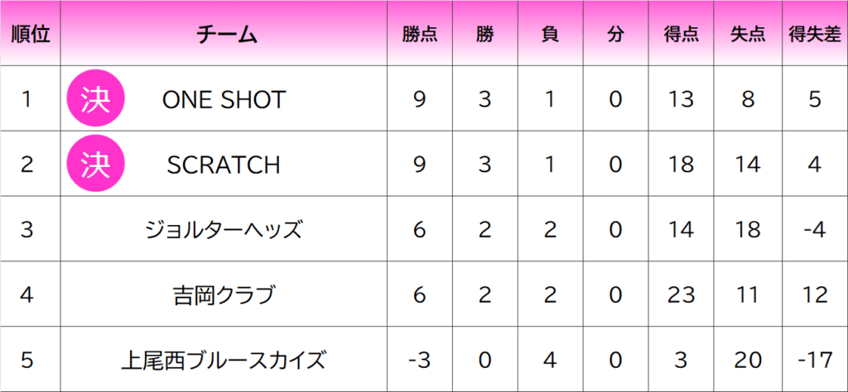Image resolution: width=848 pixels, height=392 pixels.
Task: Click the 勝 column header
Action: tap(485, 33)
